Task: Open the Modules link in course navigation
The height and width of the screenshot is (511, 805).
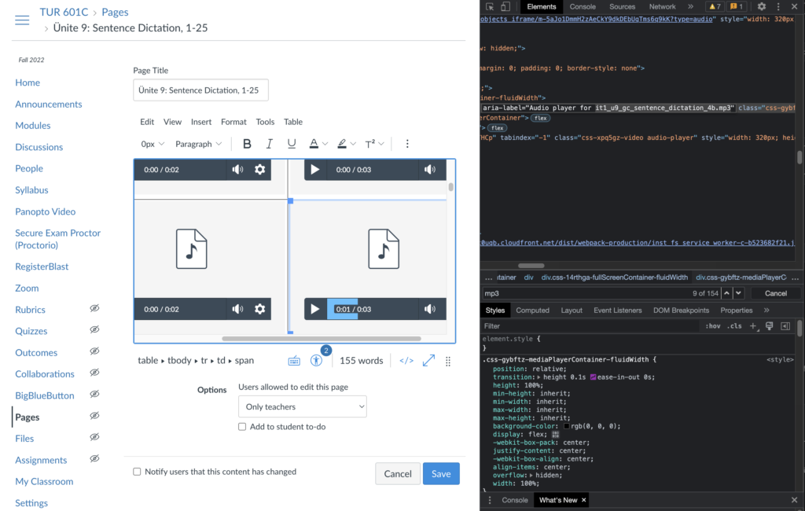Action: [x=33, y=126]
